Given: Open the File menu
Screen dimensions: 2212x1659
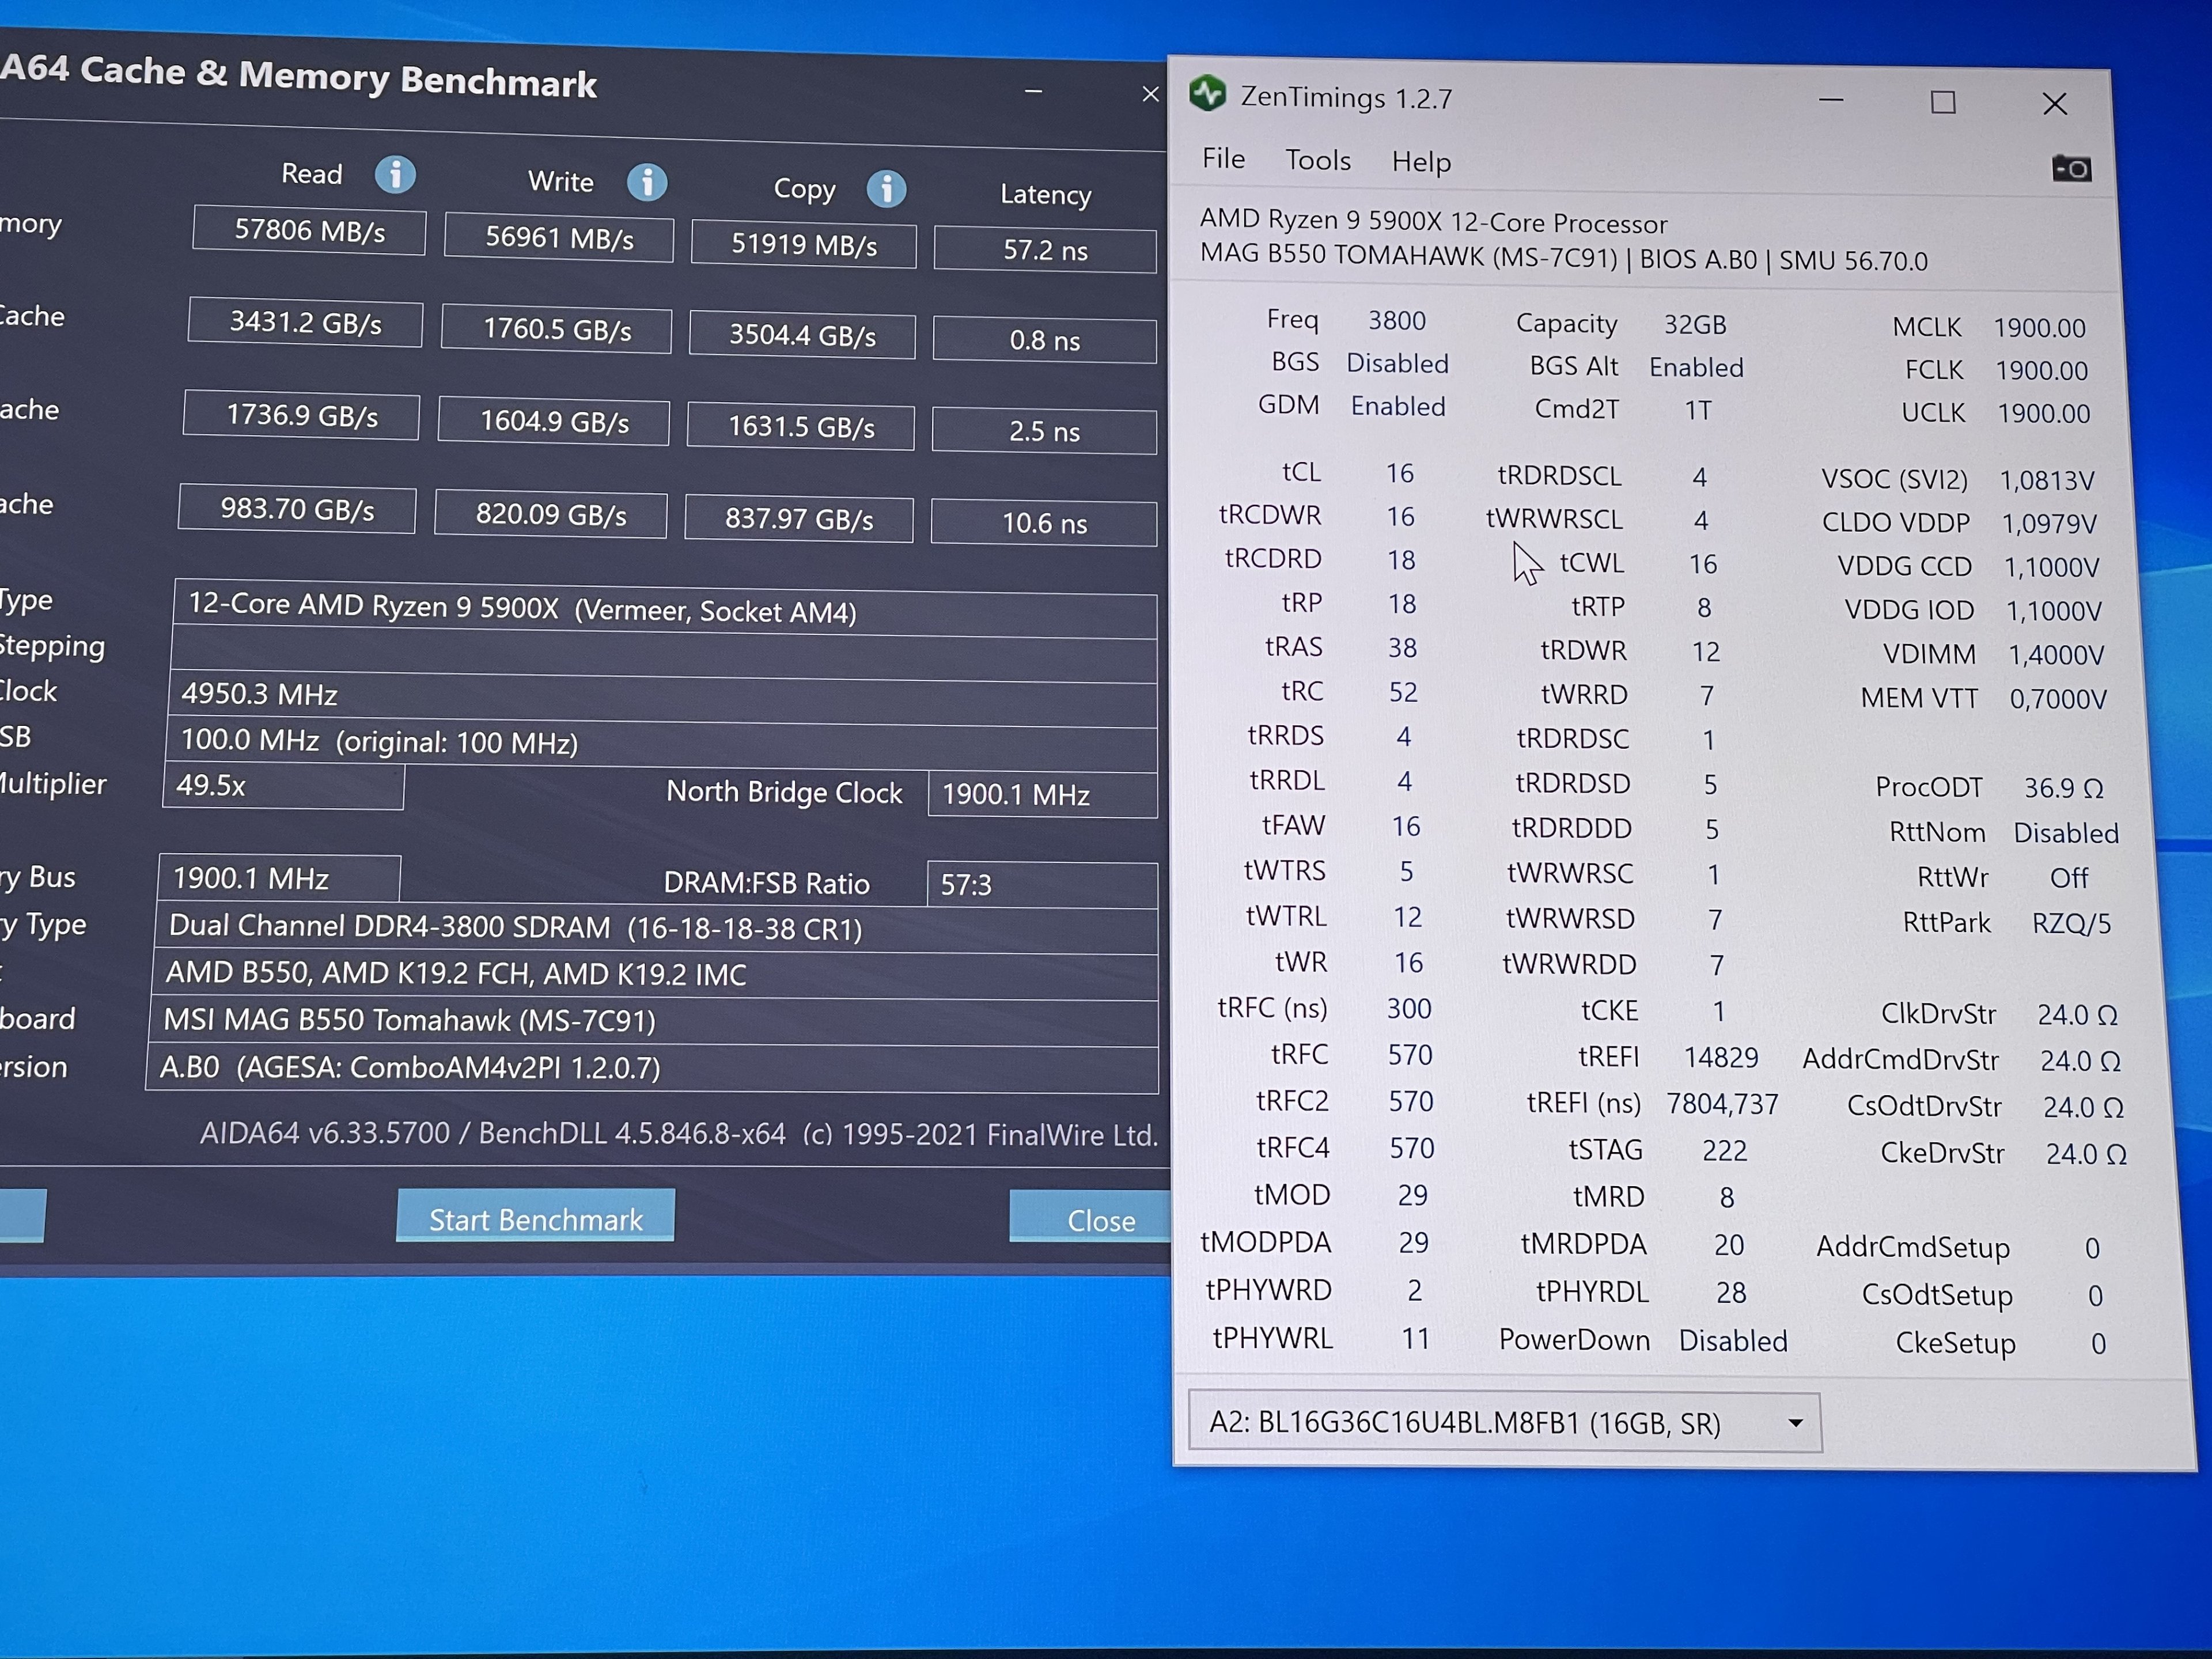Looking at the screenshot, I should [x=1223, y=159].
